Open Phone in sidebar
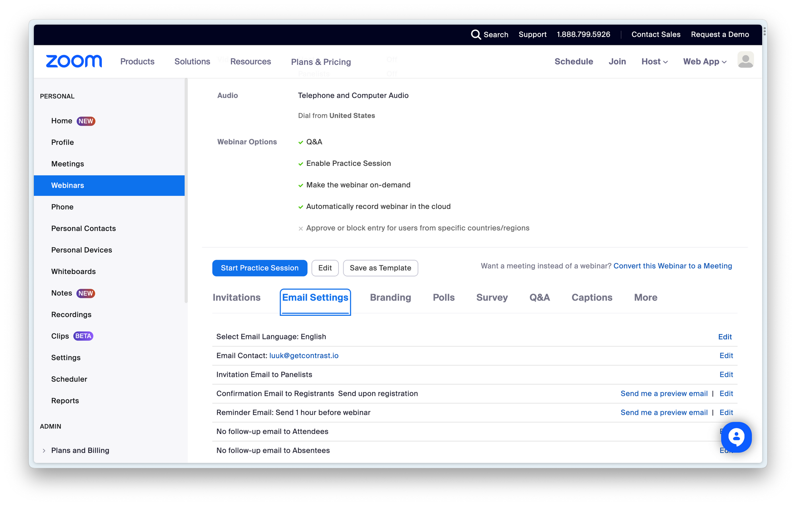Screen dimensions: 796x506 click(62, 207)
